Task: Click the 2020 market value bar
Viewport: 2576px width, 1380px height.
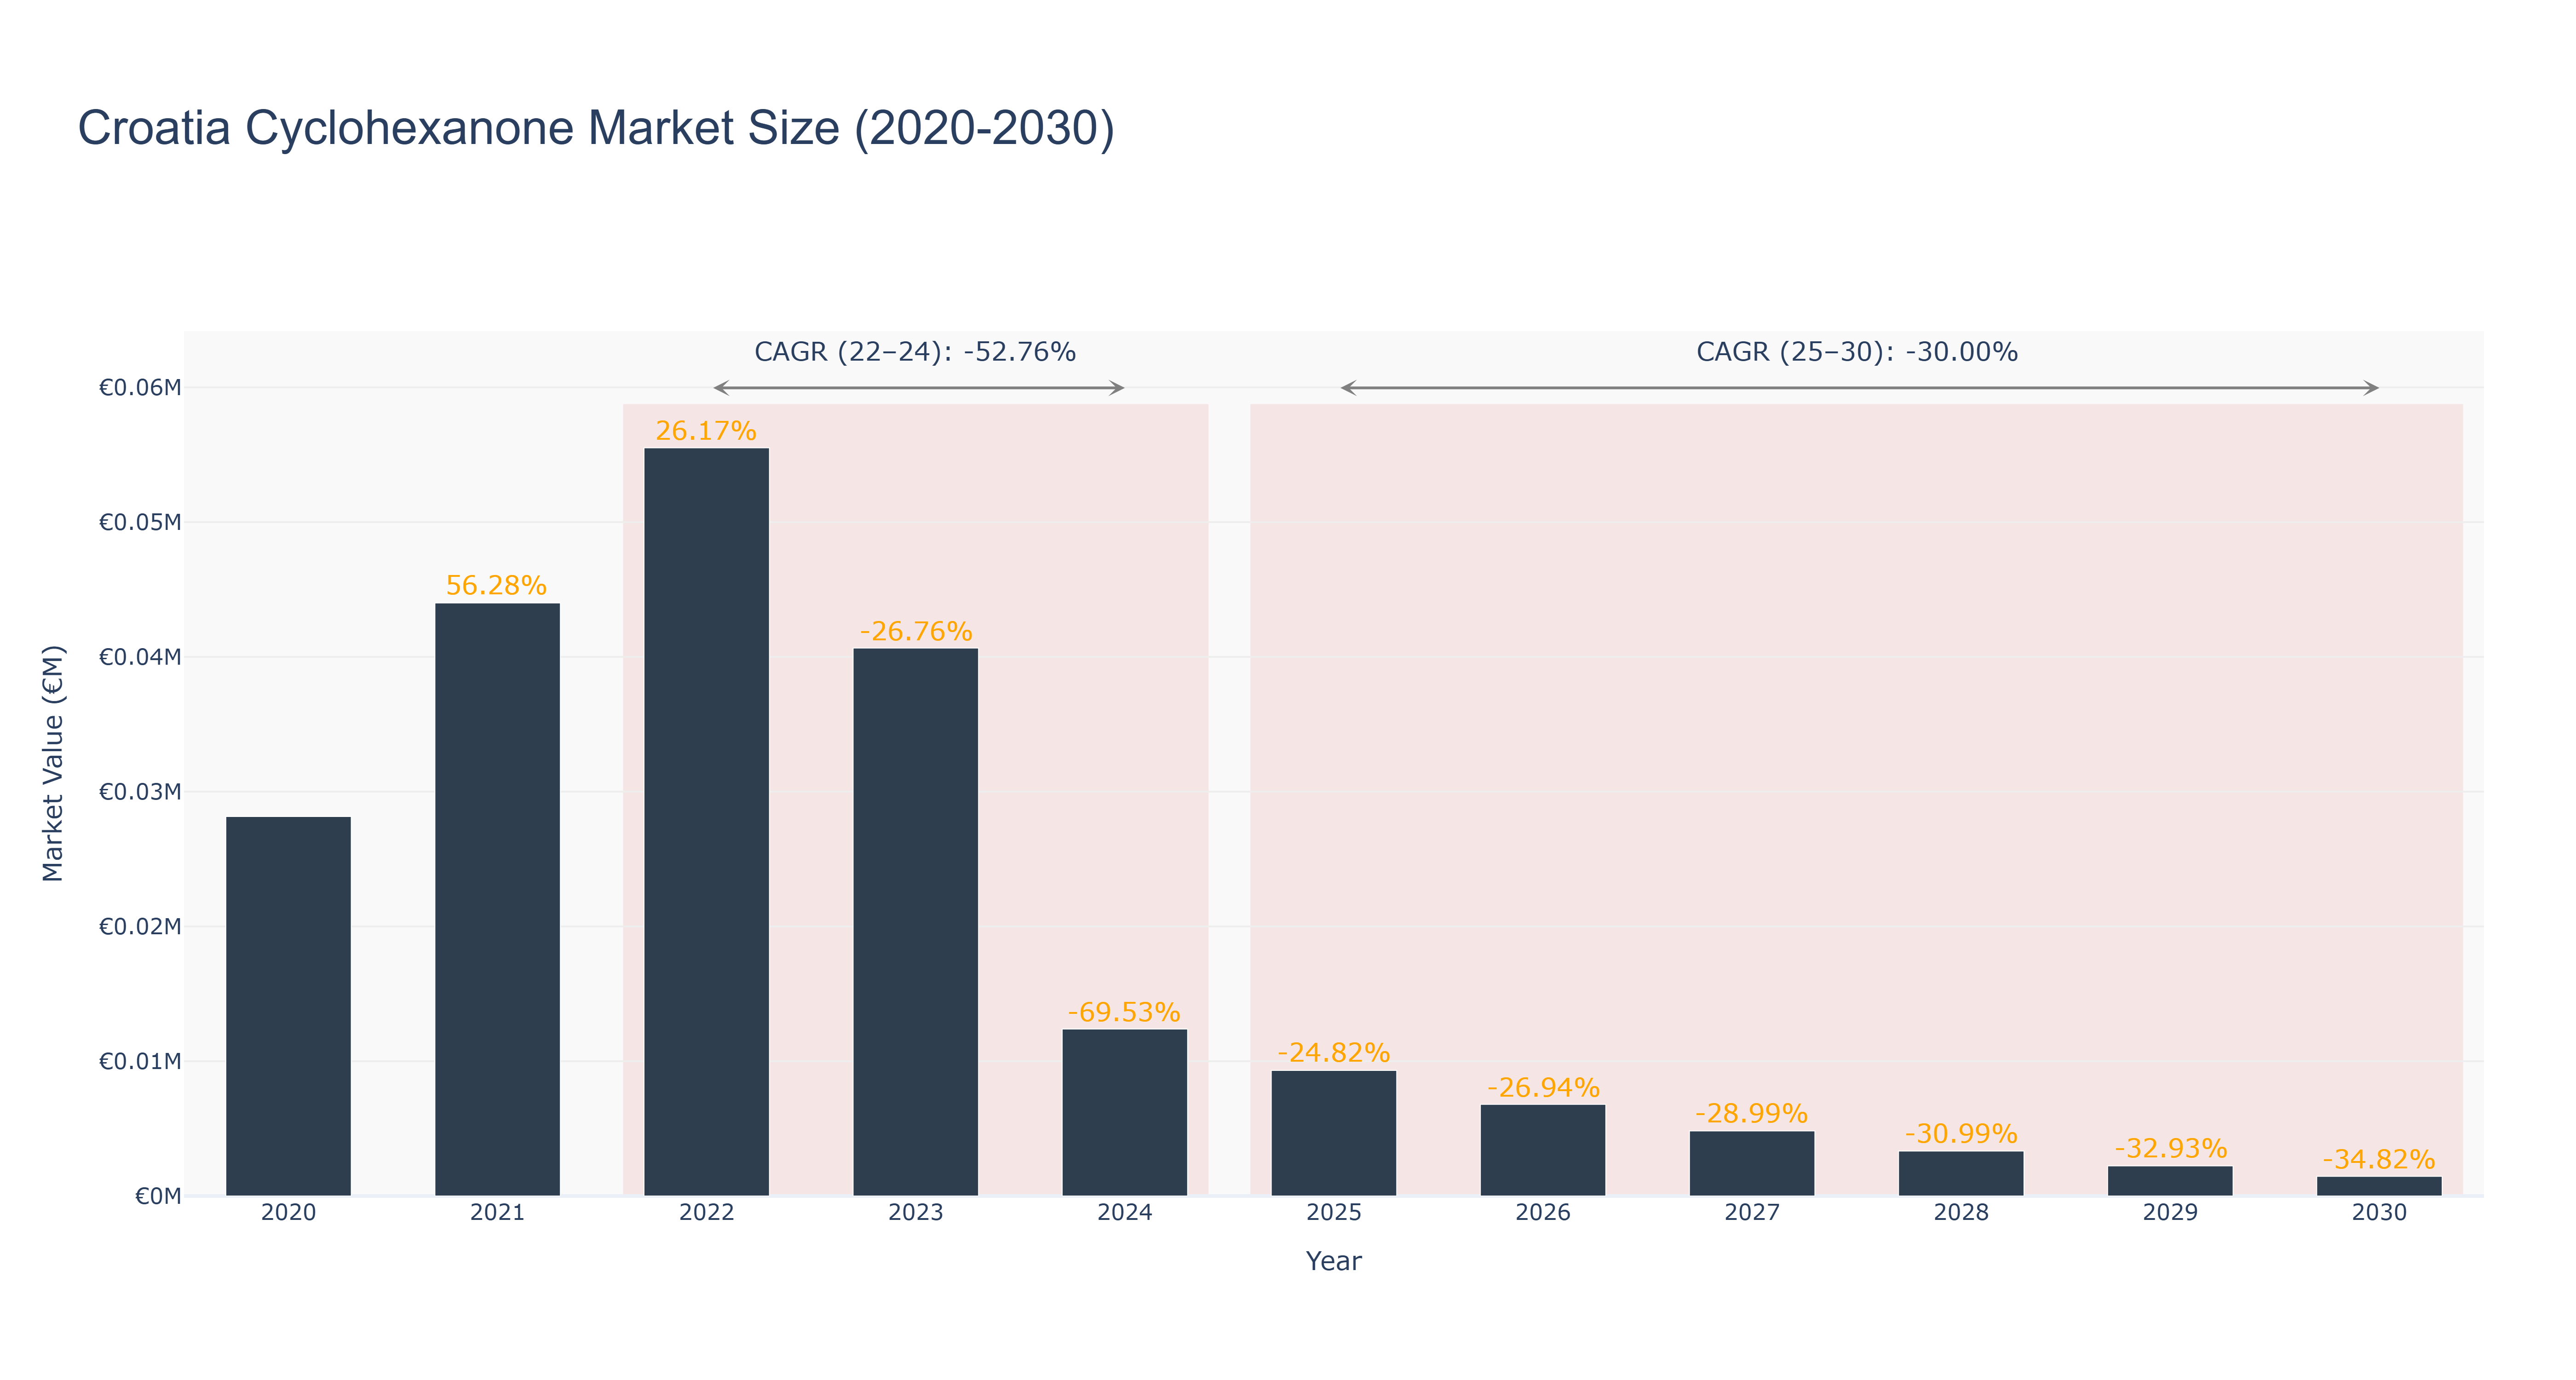Action: click(x=288, y=1006)
